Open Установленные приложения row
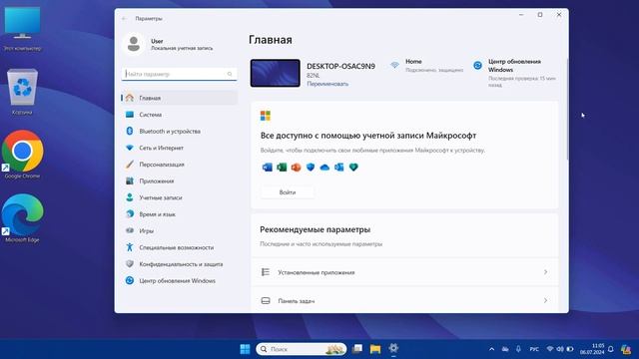The image size is (639, 359). pyautogui.click(x=404, y=272)
